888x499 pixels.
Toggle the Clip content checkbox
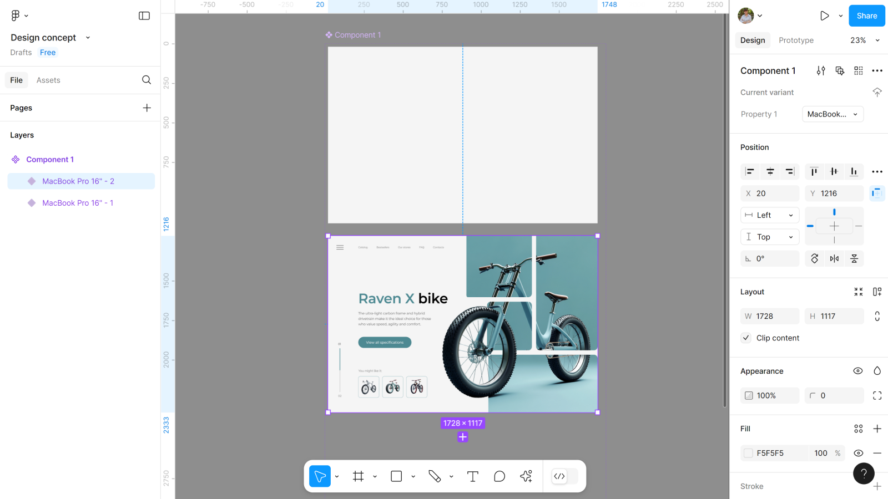point(746,338)
